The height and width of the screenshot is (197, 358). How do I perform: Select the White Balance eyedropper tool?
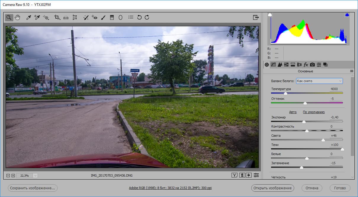29,17
